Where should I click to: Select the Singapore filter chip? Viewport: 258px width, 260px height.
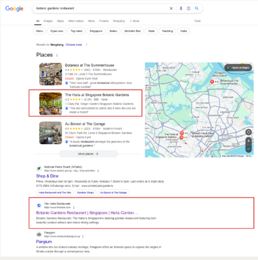point(96,31)
